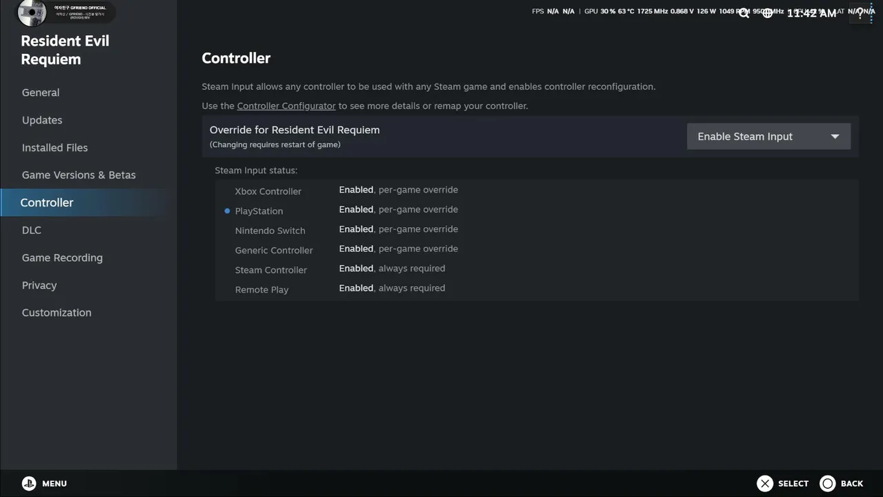The height and width of the screenshot is (497, 883).
Task: Open Game Versions & Betas
Action: pos(79,175)
